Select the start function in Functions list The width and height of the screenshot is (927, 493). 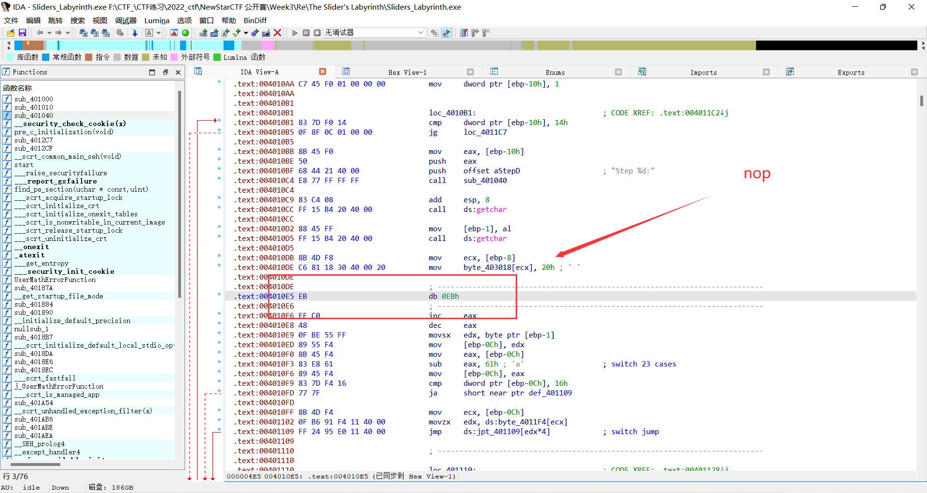click(88, 165)
